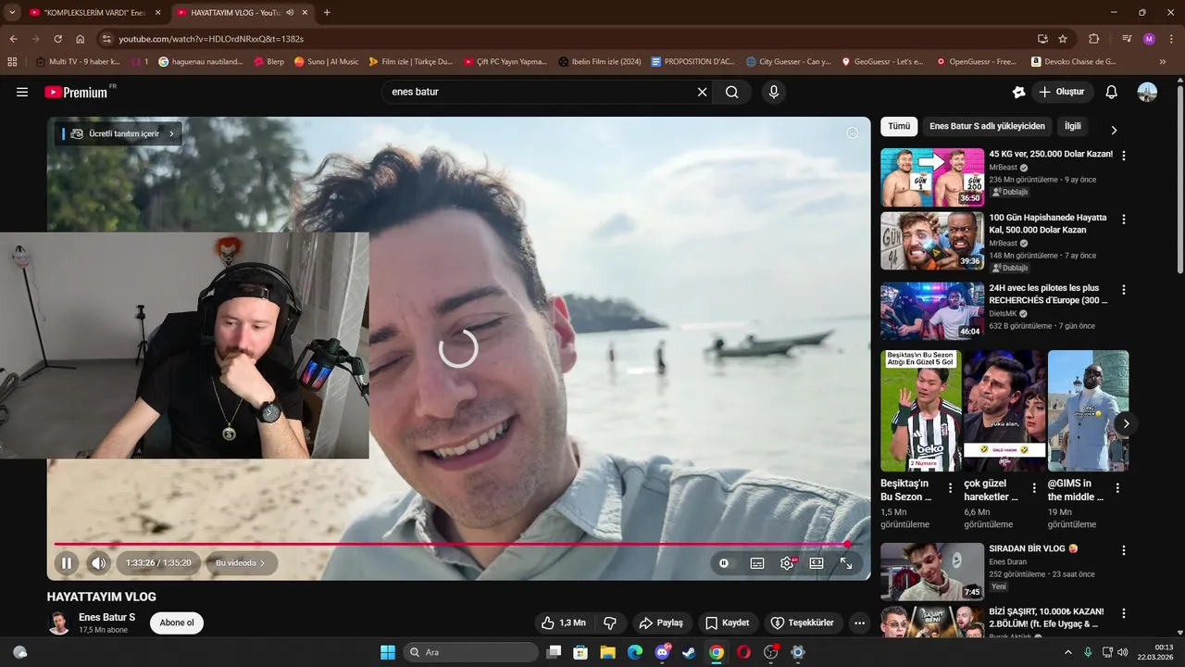Dislike the video with thumbs down
This screenshot has width=1185, height=667.
610,623
